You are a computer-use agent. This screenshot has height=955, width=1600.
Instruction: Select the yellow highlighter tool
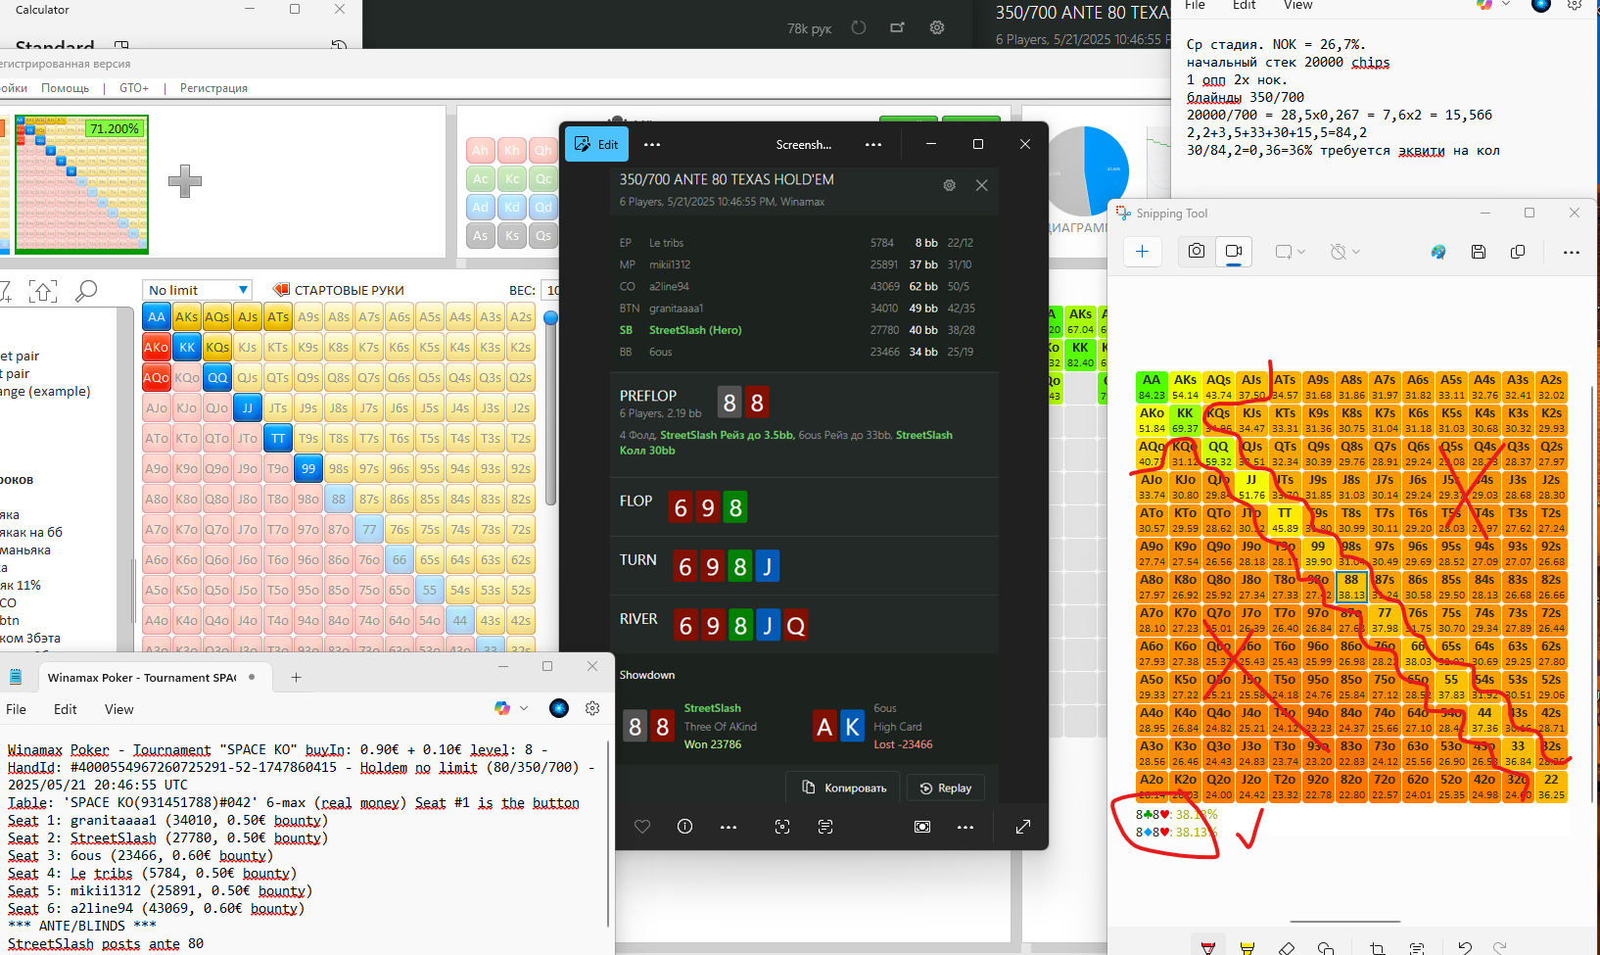click(1247, 947)
